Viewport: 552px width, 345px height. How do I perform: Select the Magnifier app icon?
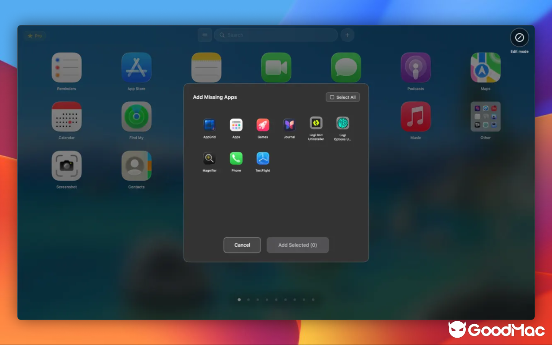point(209,159)
